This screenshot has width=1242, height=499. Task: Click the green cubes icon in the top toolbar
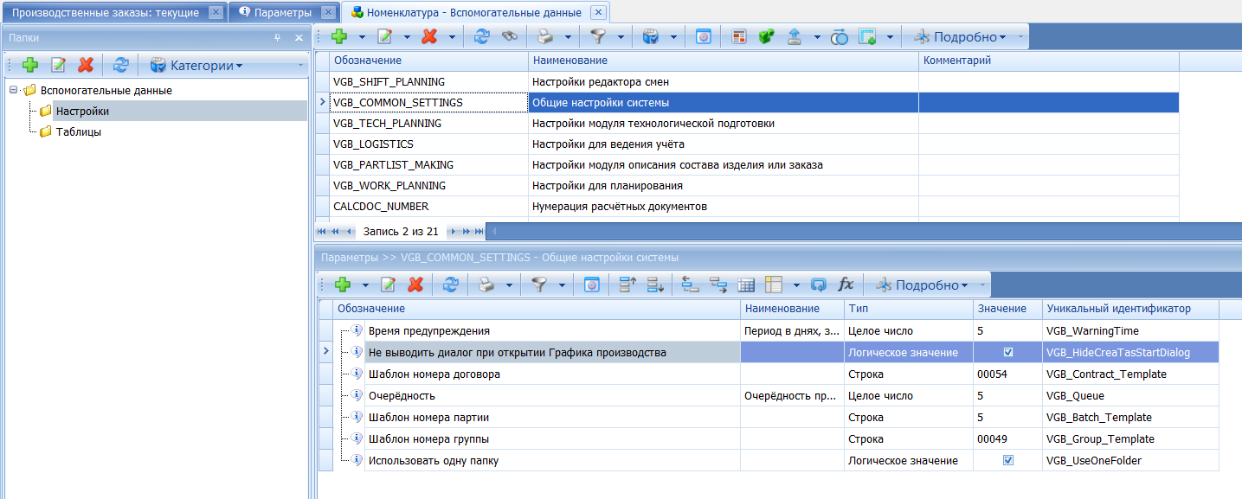tap(766, 37)
